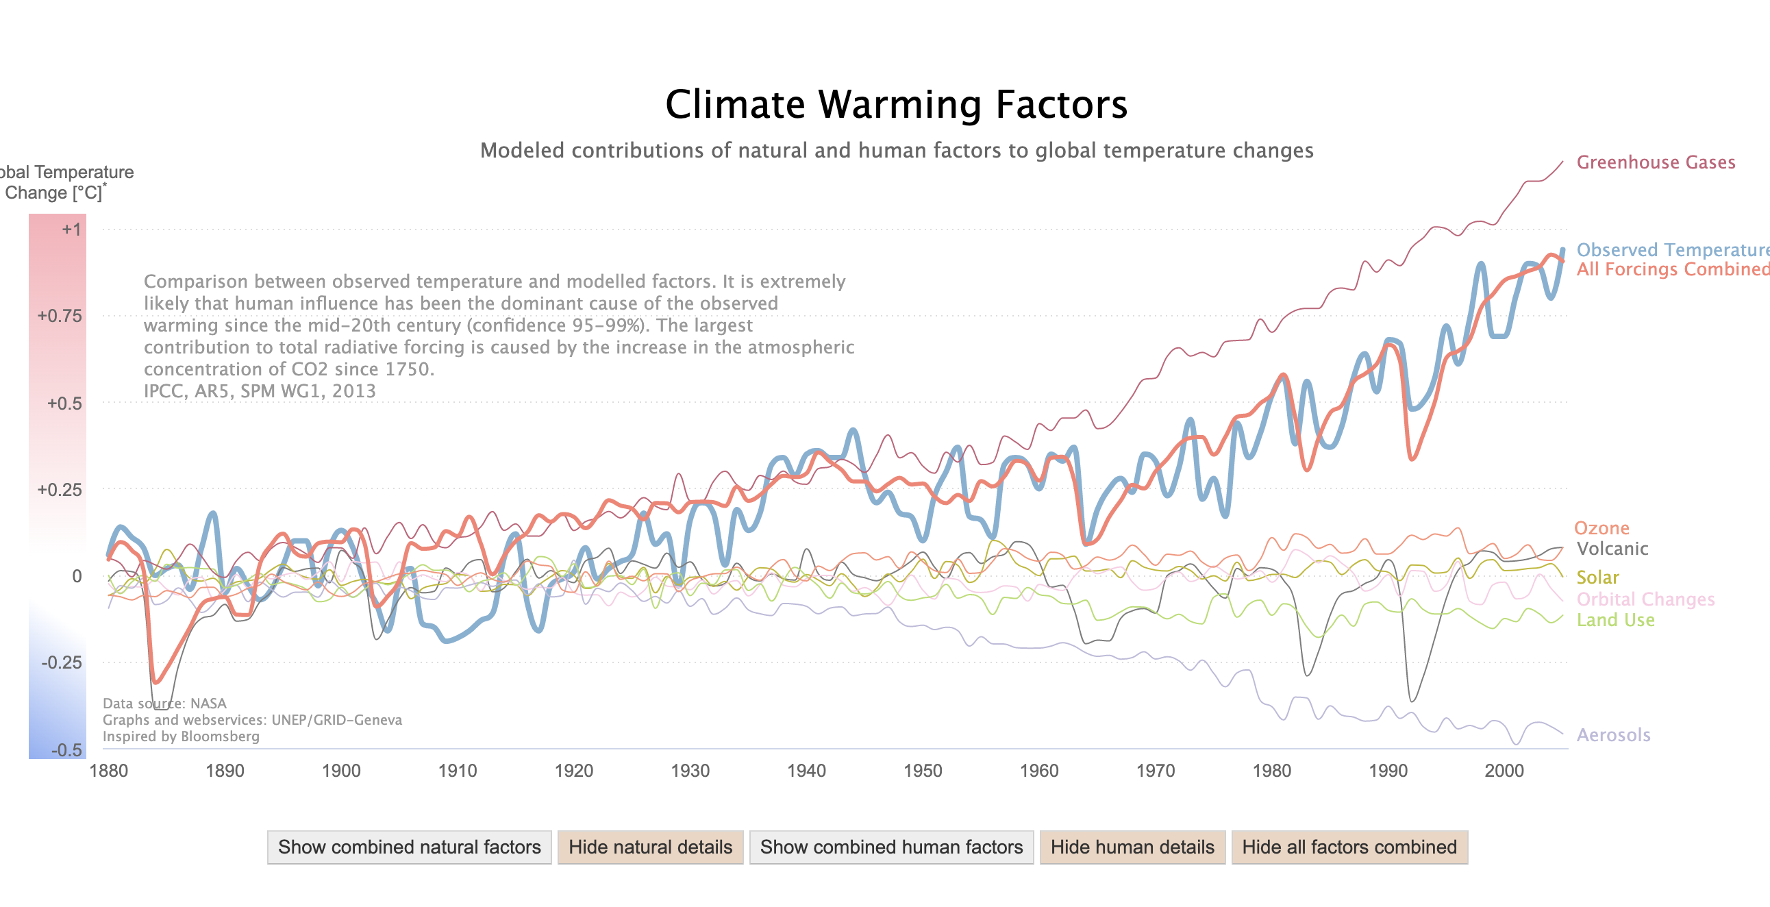Click the Hide all factors combined button

pos(1349,847)
